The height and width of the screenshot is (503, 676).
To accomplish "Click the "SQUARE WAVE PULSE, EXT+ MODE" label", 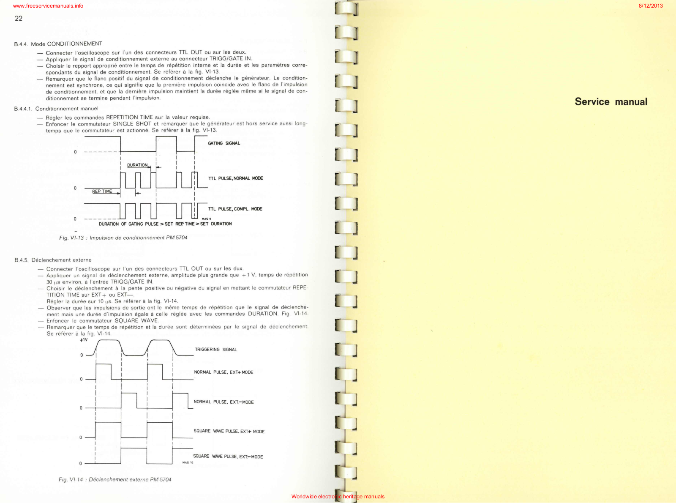I will coord(229,431).
